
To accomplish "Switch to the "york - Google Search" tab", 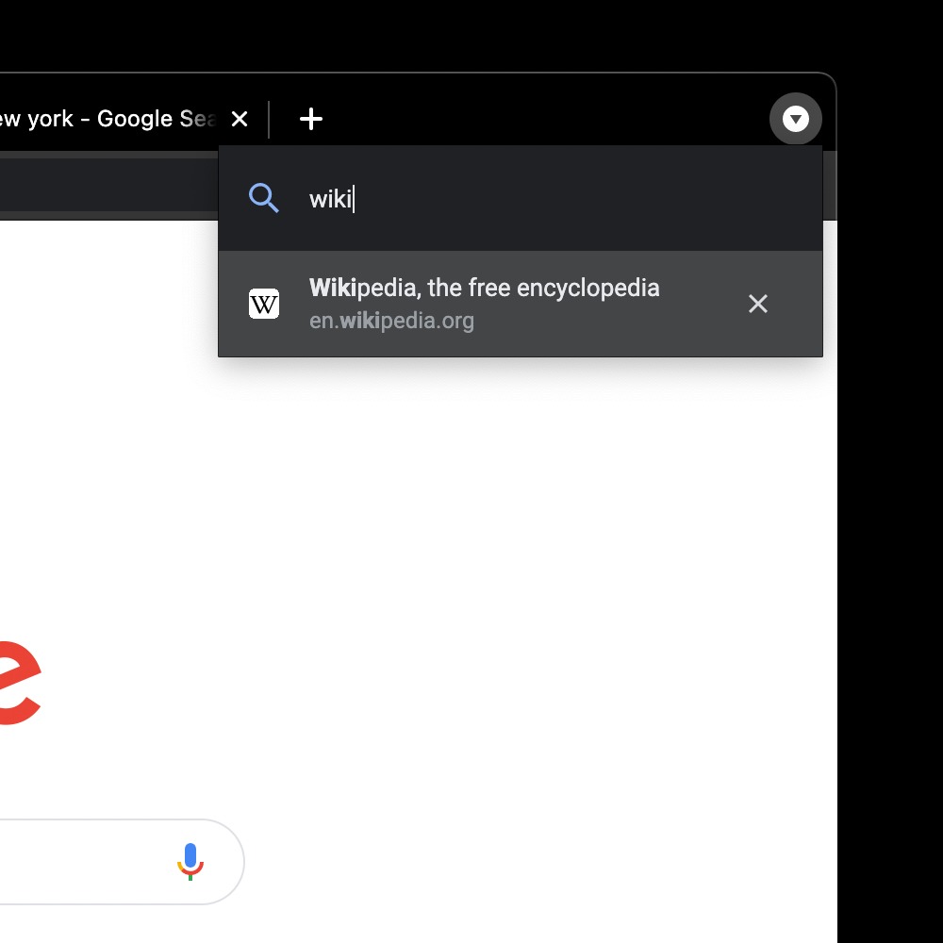I will pos(104,119).
